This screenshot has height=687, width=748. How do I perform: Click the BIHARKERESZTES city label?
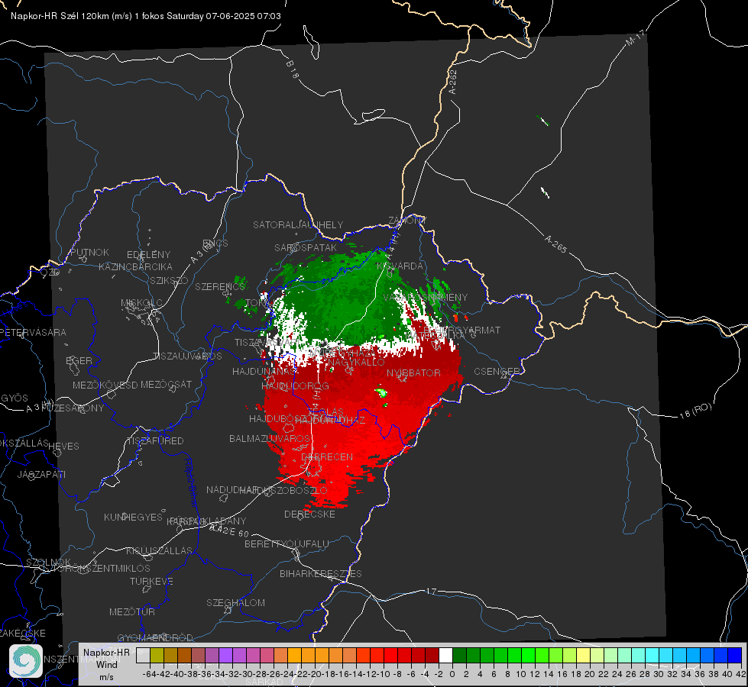coord(321,573)
